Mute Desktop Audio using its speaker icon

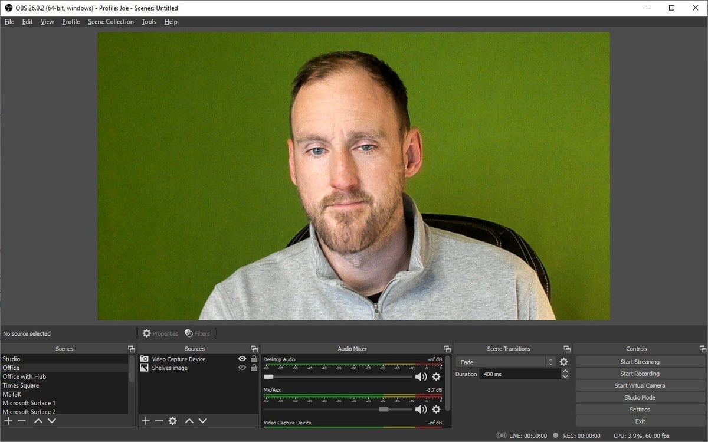point(420,376)
